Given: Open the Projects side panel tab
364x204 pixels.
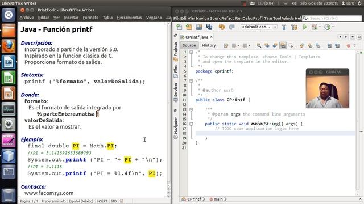Looking at the screenshot, I should (x=176, y=52).
